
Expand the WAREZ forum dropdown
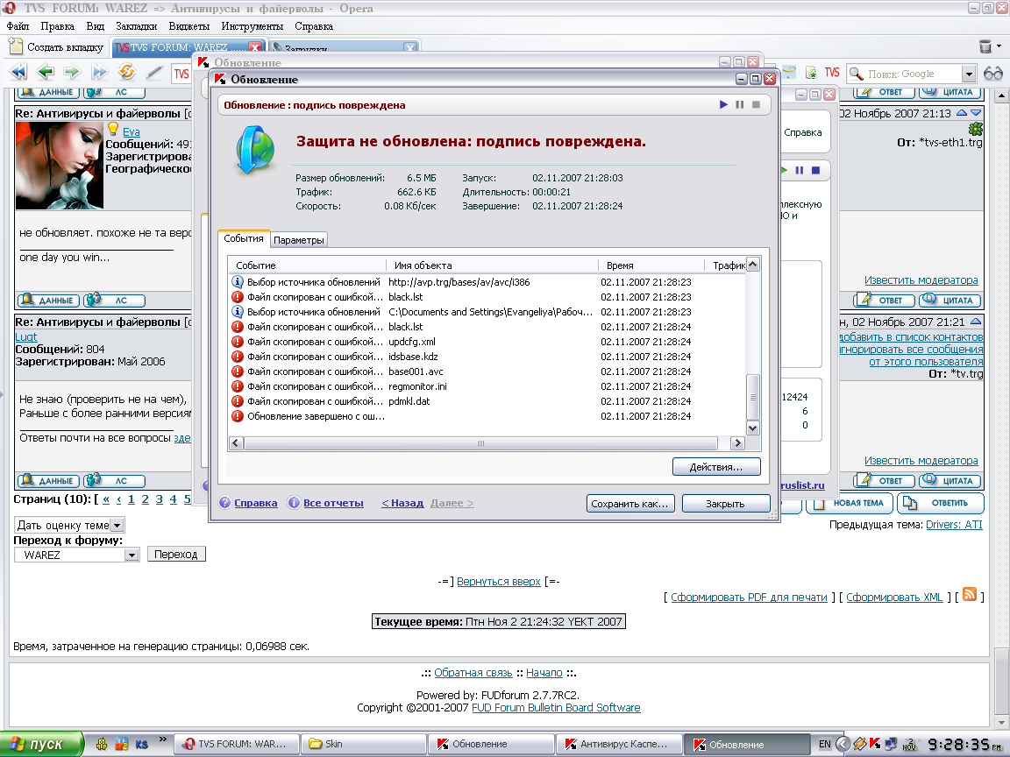coord(132,555)
